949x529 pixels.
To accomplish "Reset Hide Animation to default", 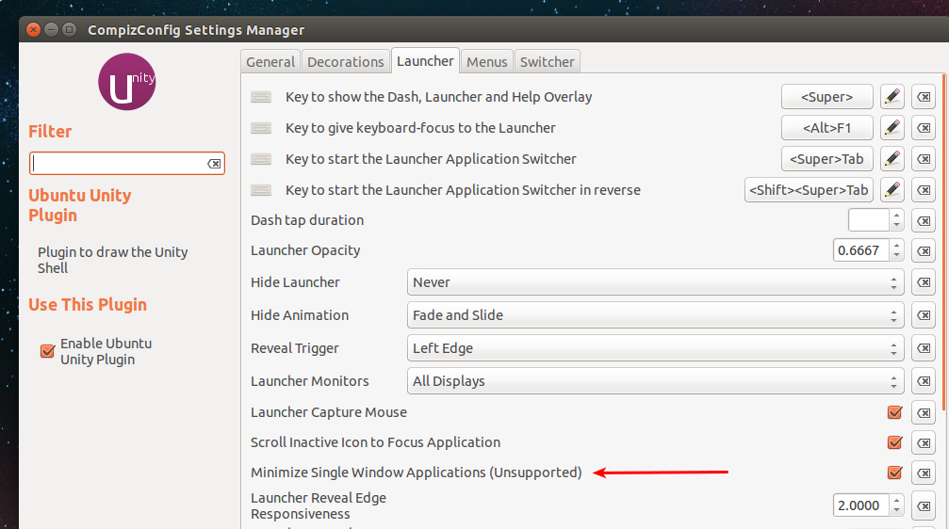I will pos(924,315).
